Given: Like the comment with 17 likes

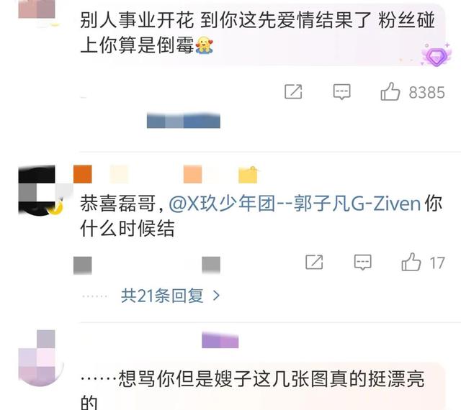Looking at the screenshot, I should click(x=411, y=262).
